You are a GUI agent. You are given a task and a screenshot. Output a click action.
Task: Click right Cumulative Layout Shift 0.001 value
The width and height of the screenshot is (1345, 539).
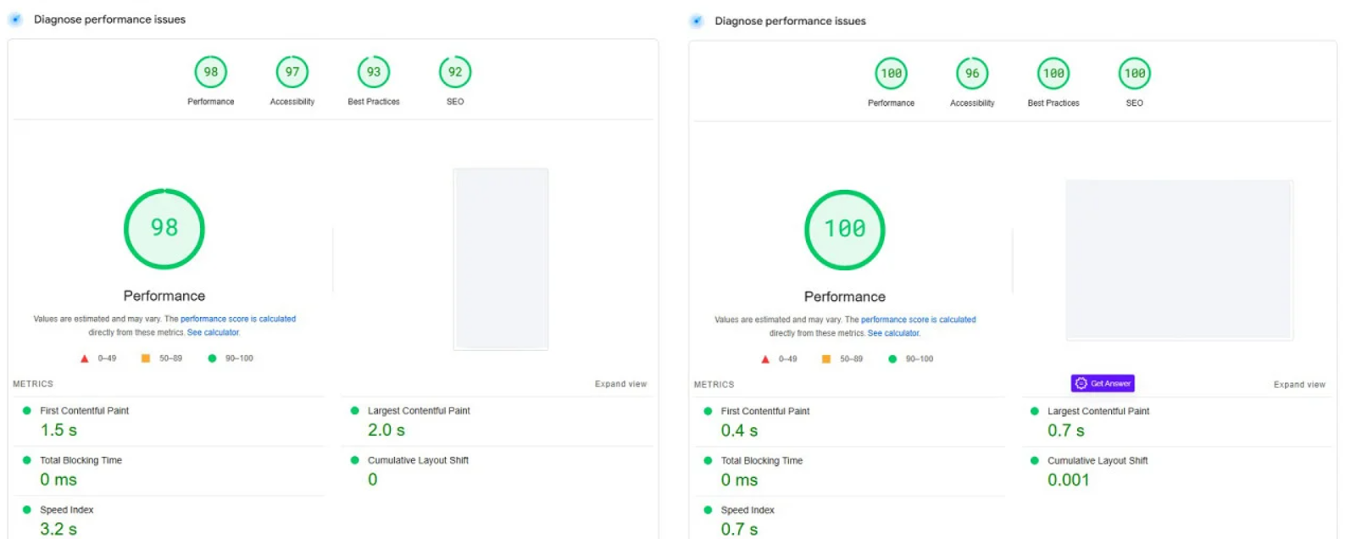click(1069, 481)
